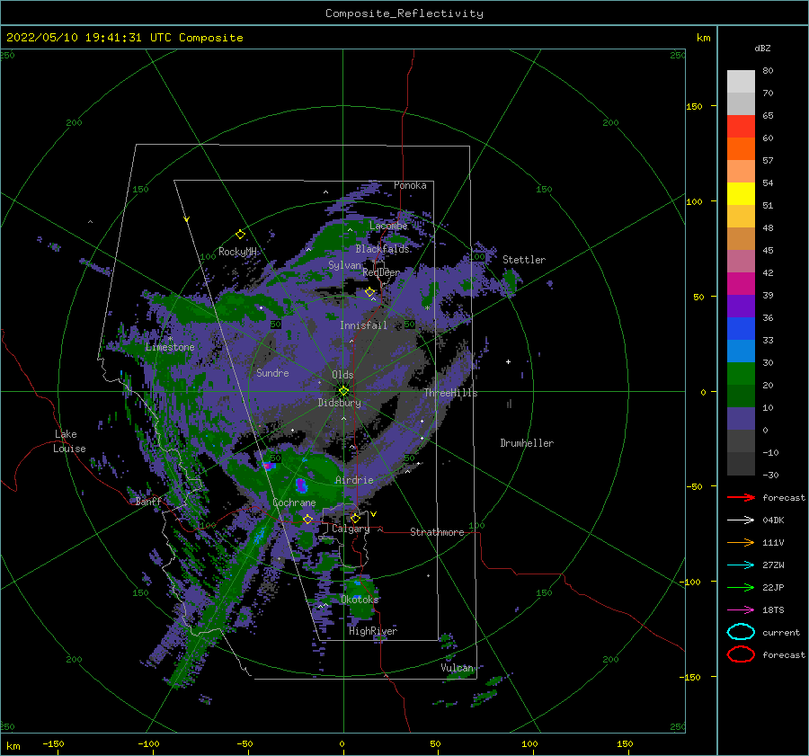Click the Lake Louise label

tap(69, 441)
